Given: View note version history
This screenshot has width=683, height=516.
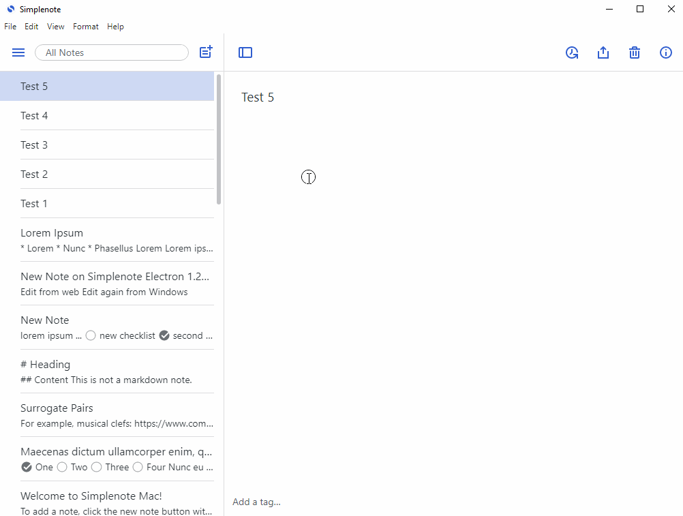Looking at the screenshot, I should [x=572, y=52].
